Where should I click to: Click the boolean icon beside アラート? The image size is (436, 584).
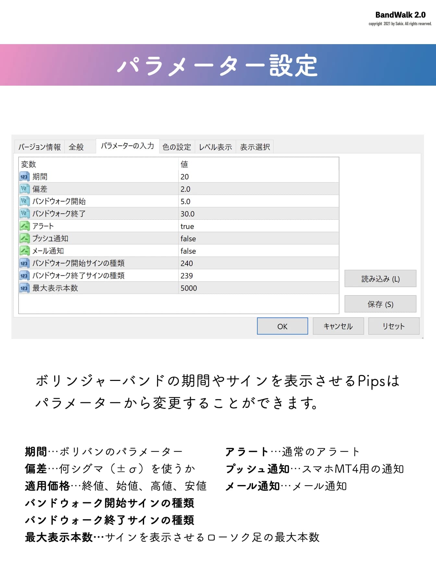tap(24, 226)
